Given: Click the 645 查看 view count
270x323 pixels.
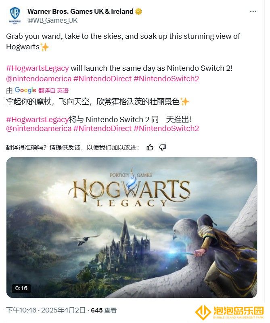Looking at the screenshot, I should (104, 310).
